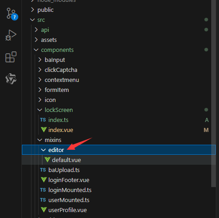Click the TS icon beside index.ts
The height and width of the screenshot is (218, 219).
coord(43,120)
